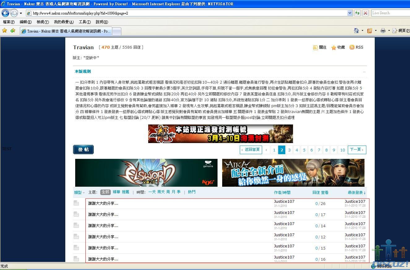Click in the Live Search box
Screen dimensions: 410x270
point(390,13)
